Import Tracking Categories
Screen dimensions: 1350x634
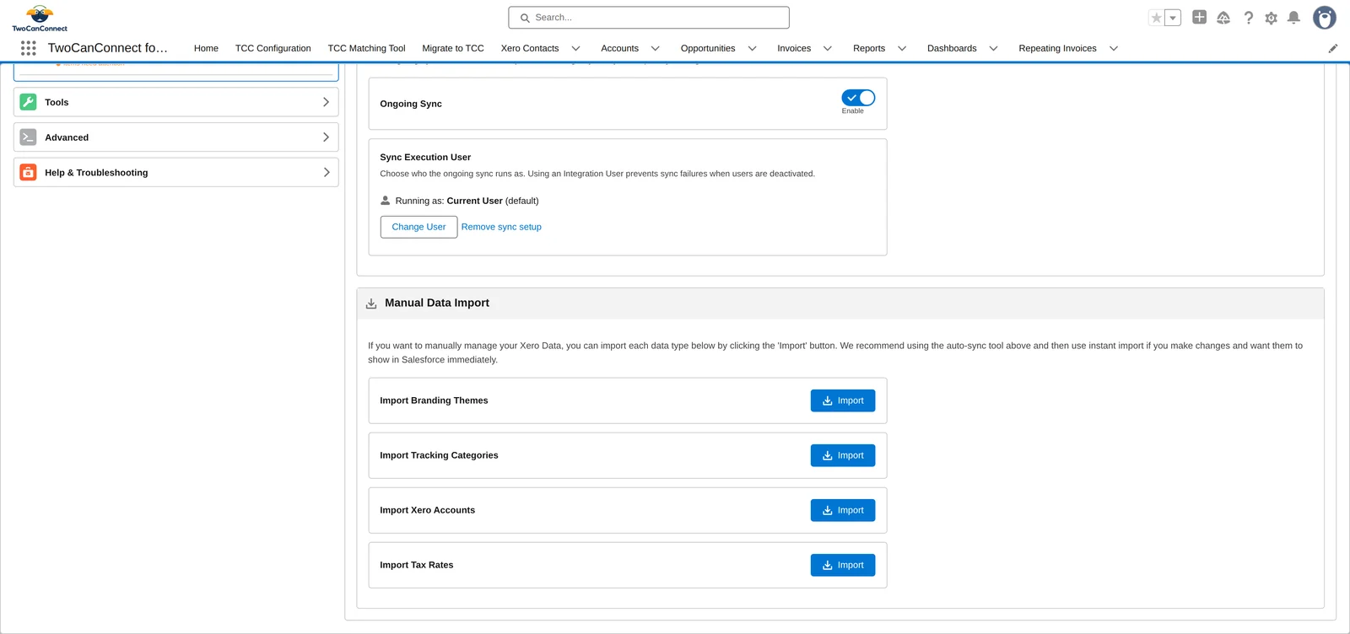coord(843,455)
